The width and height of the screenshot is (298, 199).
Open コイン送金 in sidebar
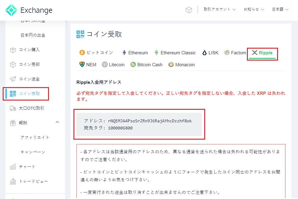[29, 79]
